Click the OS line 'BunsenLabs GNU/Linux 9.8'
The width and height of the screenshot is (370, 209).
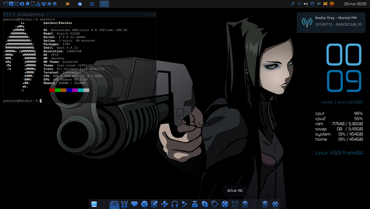[x=85, y=30]
